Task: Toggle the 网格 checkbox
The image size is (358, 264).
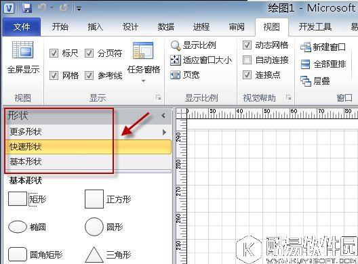Action: pyautogui.click(x=54, y=75)
